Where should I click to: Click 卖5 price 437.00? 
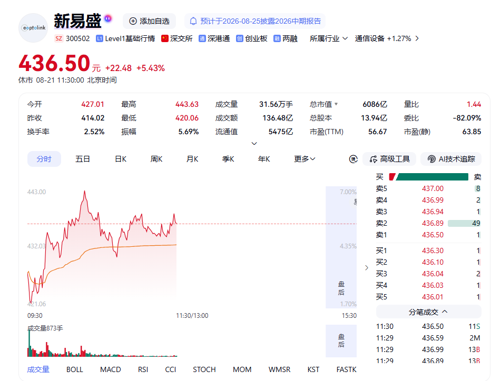click(433, 188)
